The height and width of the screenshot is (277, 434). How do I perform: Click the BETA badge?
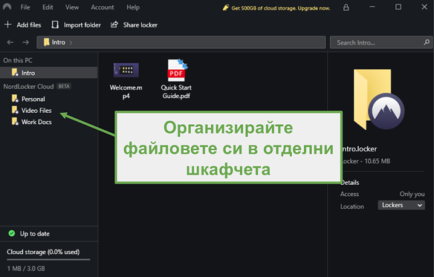coord(64,86)
